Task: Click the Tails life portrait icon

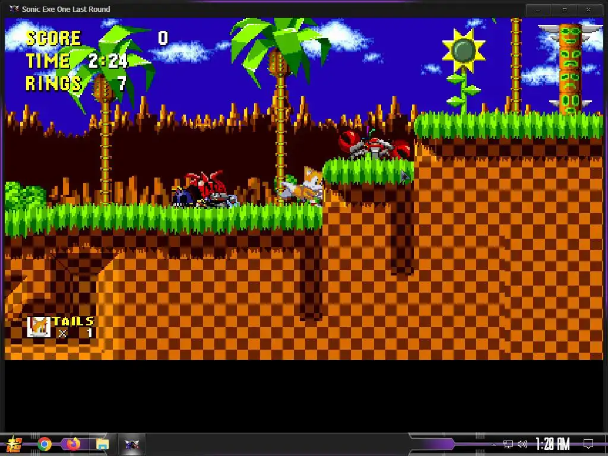Action: pos(39,327)
